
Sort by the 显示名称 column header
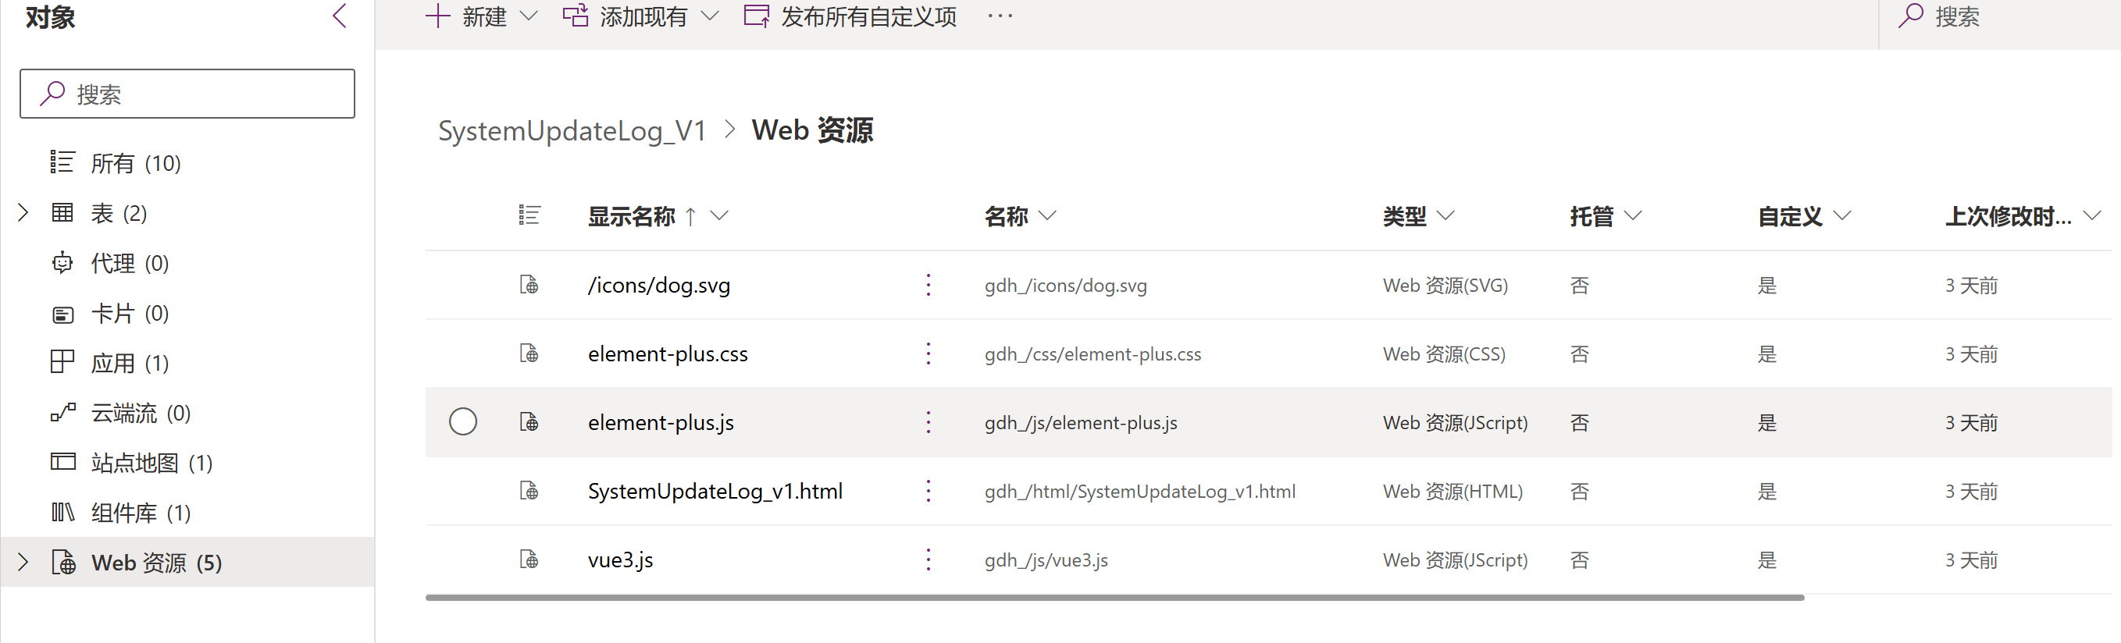pyautogui.click(x=632, y=216)
